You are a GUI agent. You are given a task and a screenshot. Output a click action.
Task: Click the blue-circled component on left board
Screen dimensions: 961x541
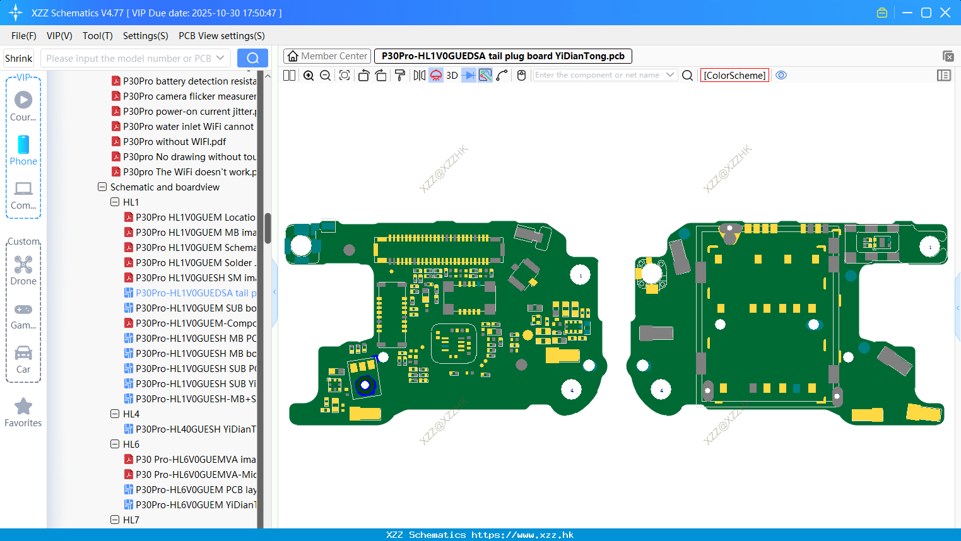tap(365, 385)
